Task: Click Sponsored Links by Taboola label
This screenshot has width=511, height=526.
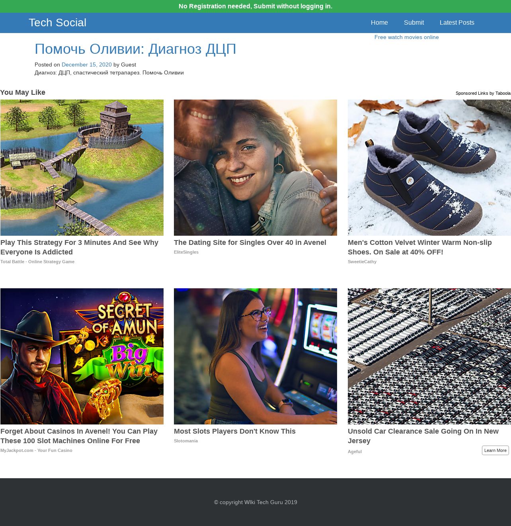Action: click(483, 93)
